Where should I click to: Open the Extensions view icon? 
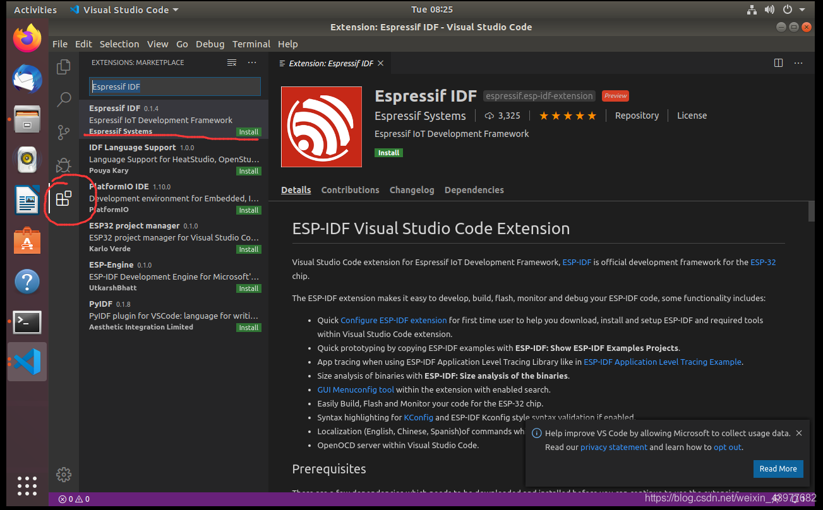(64, 199)
